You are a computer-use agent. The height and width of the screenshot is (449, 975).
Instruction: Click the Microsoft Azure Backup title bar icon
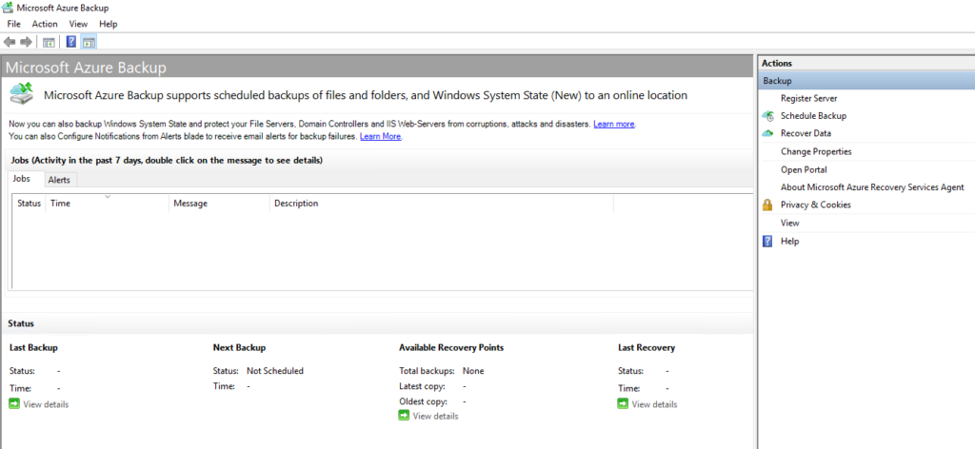9,8
